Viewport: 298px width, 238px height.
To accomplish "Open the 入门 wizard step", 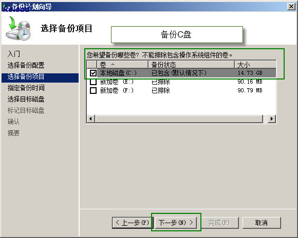I will [x=14, y=54].
